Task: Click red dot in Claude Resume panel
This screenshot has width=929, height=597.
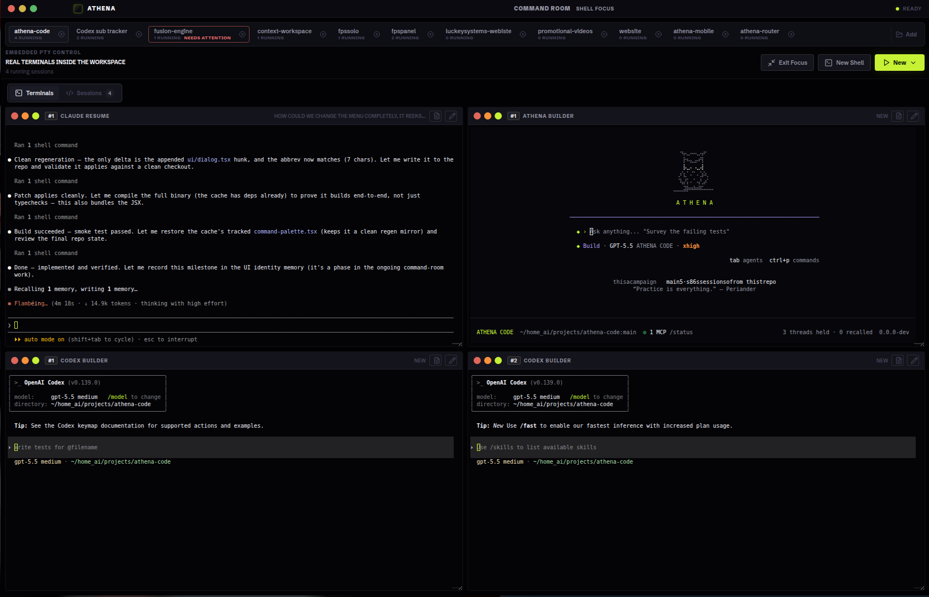Action: 15,116
